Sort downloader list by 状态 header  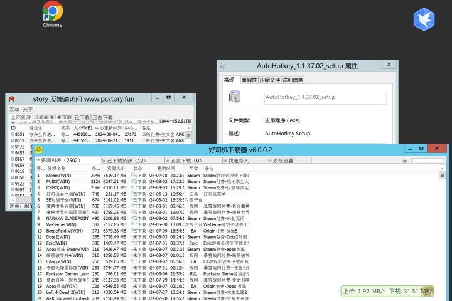pyautogui.click(x=137, y=168)
